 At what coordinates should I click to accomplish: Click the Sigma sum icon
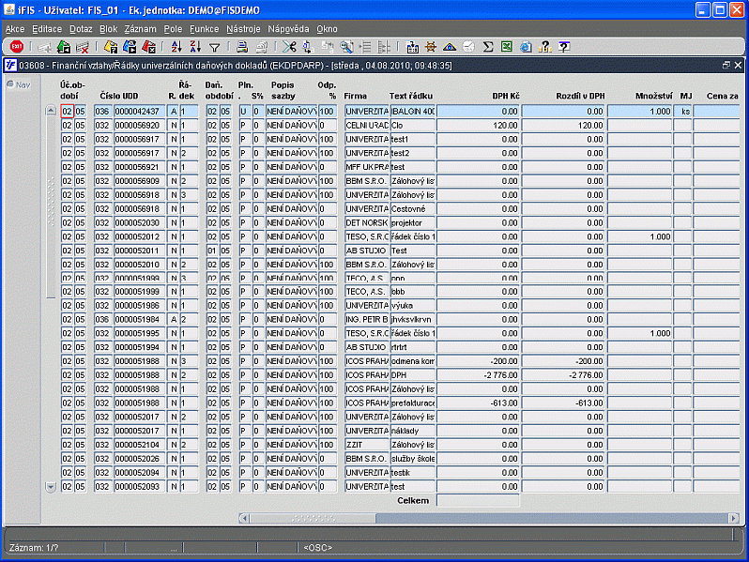(488, 46)
